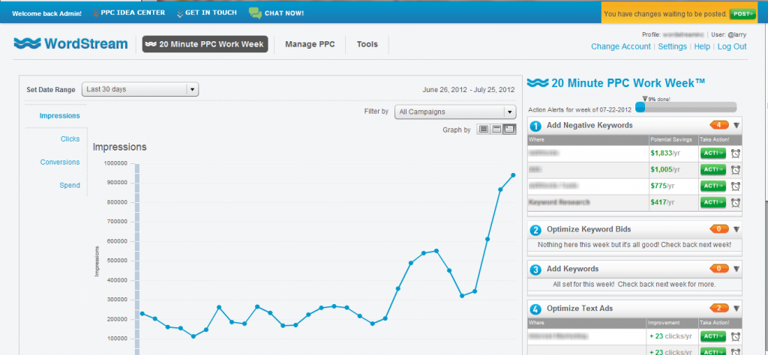Click the Potential Savings column header
768x355 pixels.
tap(671, 140)
